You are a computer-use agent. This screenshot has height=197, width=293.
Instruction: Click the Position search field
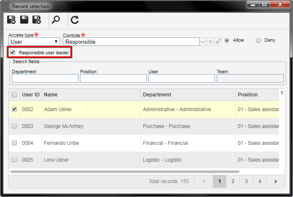pyautogui.click(x=113, y=78)
